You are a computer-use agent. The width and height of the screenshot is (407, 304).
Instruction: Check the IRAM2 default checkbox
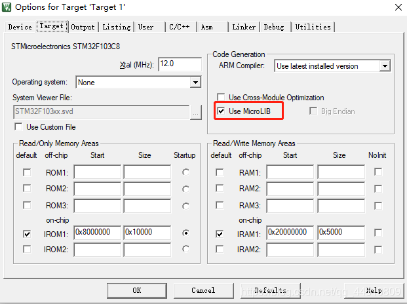click(220, 249)
